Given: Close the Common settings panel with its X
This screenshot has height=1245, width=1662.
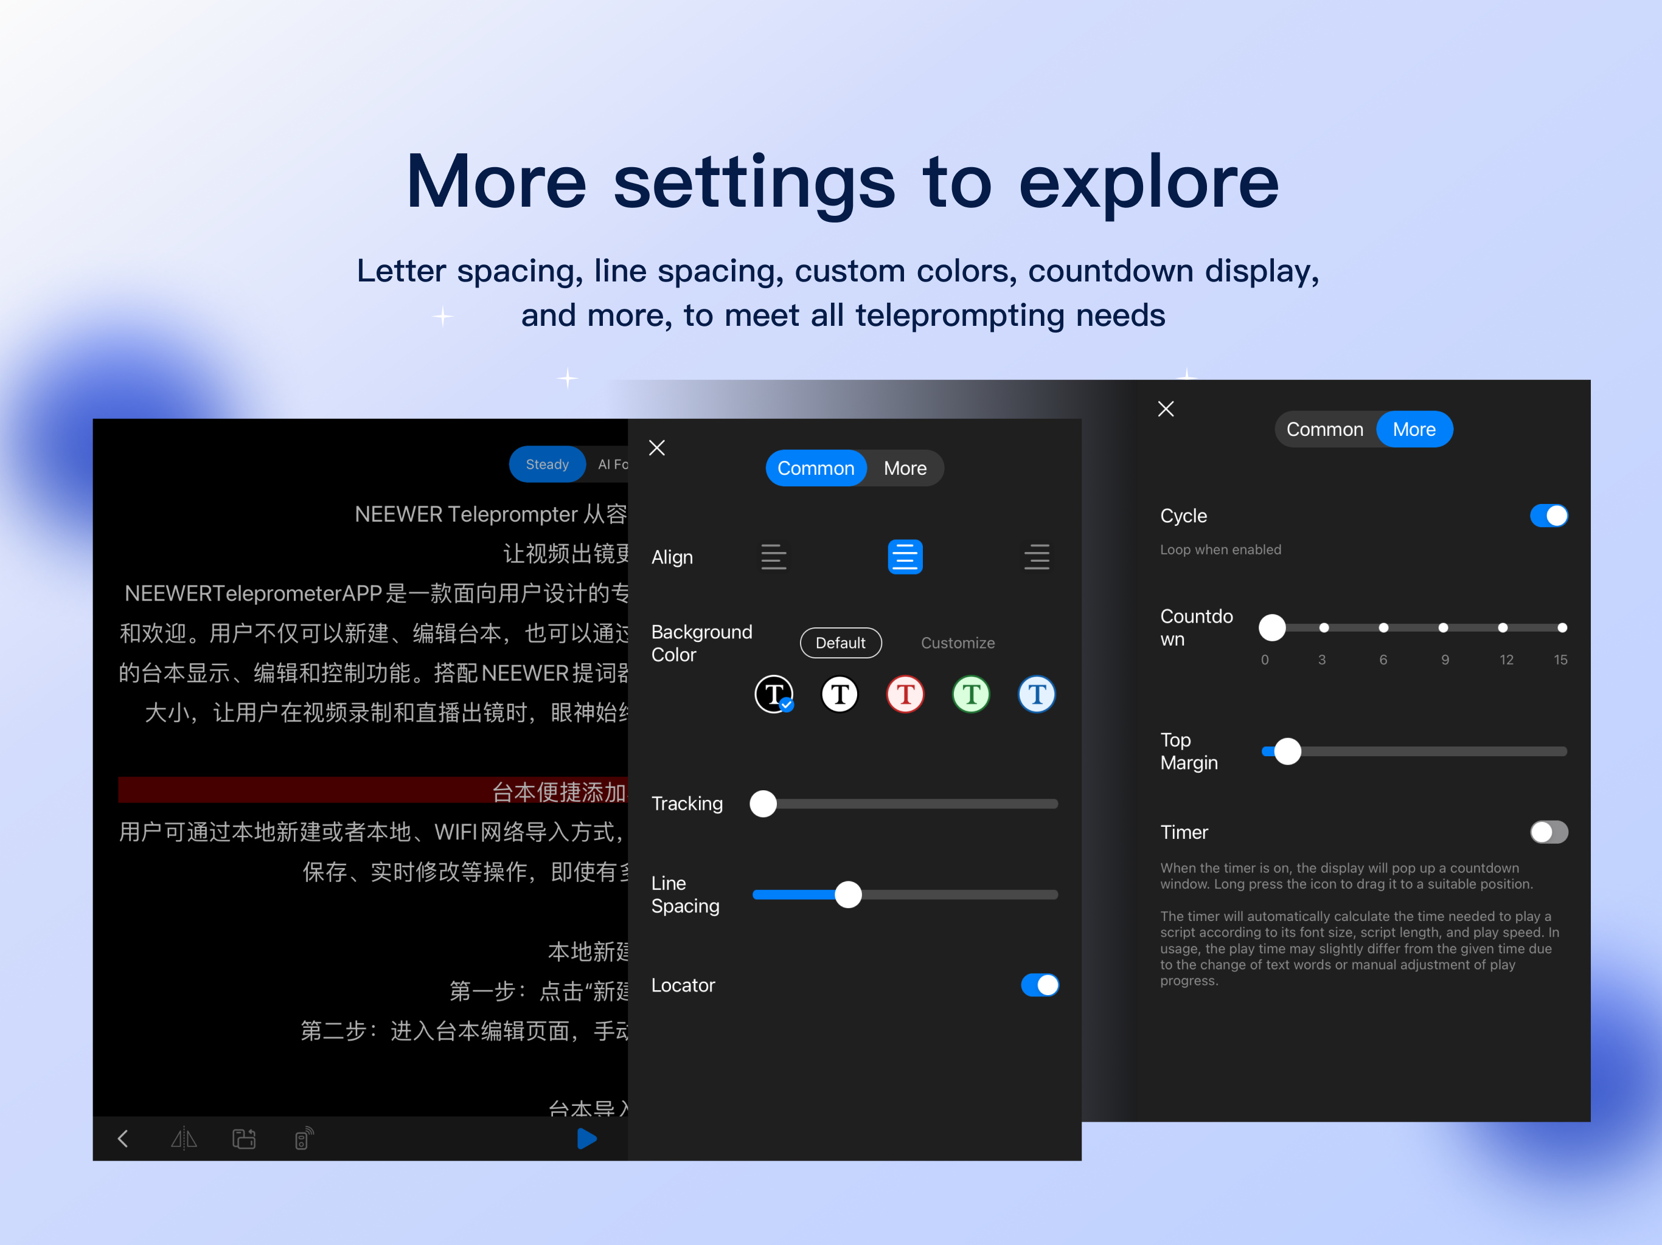Looking at the screenshot, I should click(x=656, y=447).
